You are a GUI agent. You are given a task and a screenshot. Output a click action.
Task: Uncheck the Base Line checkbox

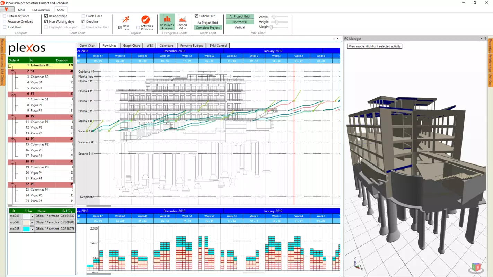(x=120, y=28)
